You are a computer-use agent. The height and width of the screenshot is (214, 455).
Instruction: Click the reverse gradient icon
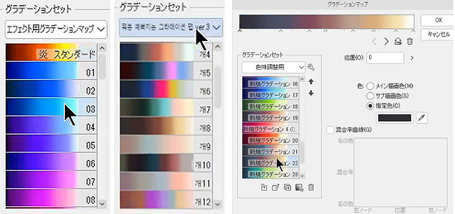tap(398, 42)
